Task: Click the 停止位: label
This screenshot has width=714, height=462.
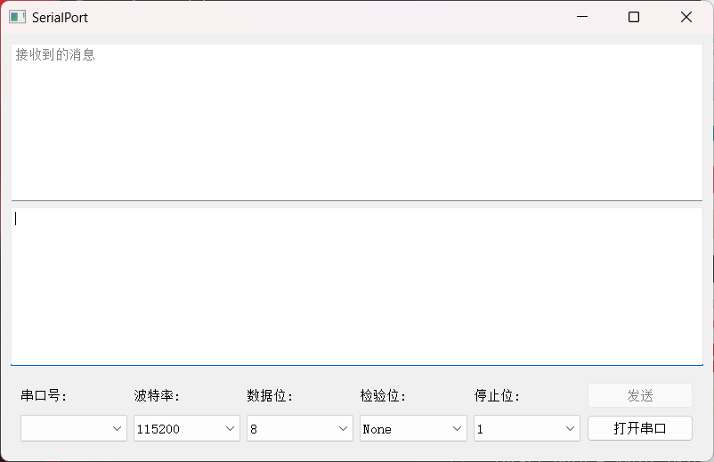Action: [497, 395]
